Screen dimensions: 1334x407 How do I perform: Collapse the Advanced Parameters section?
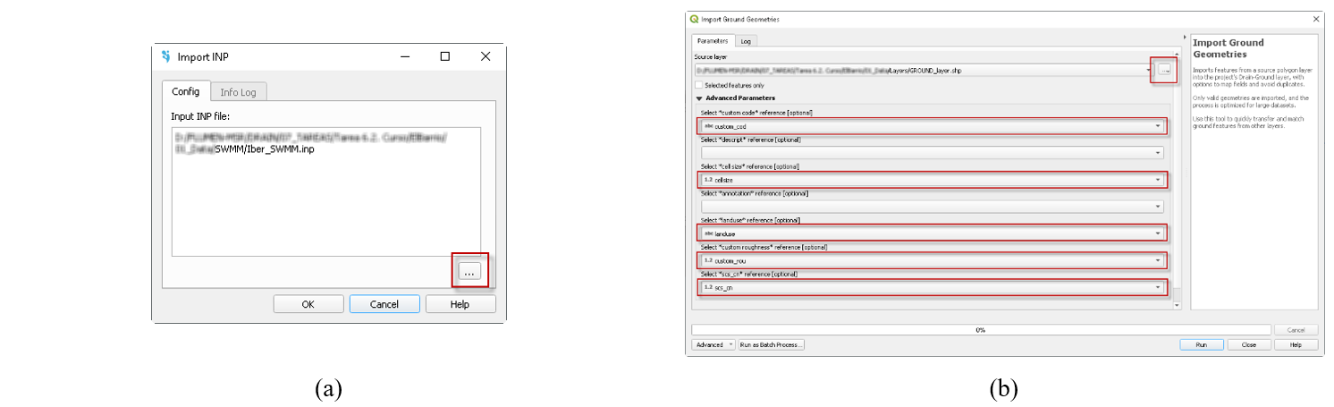(699, 98)
